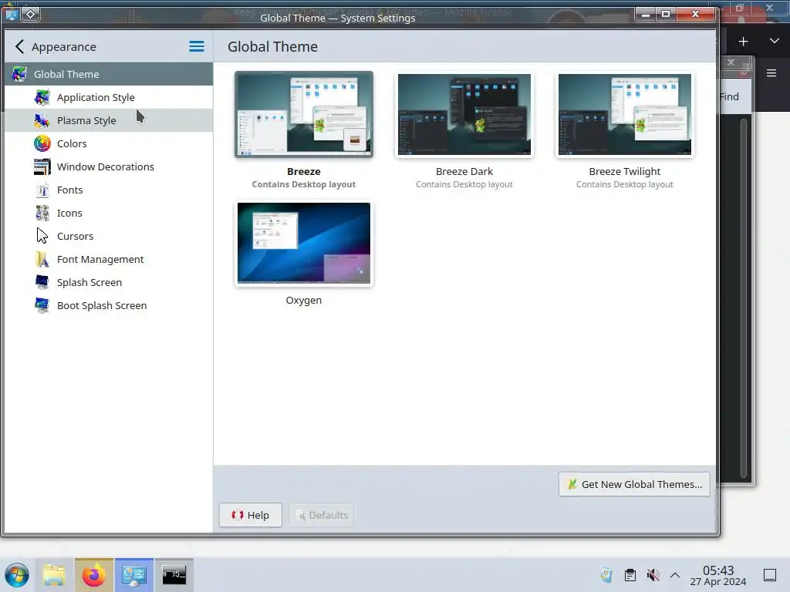Click the show desktop icon in the taskbar
790x592 pixels.
click(770, 575)
